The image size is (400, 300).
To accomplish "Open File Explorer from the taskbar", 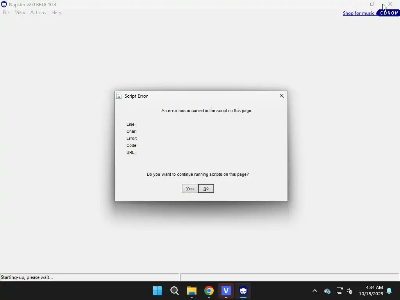I will 191,291.
